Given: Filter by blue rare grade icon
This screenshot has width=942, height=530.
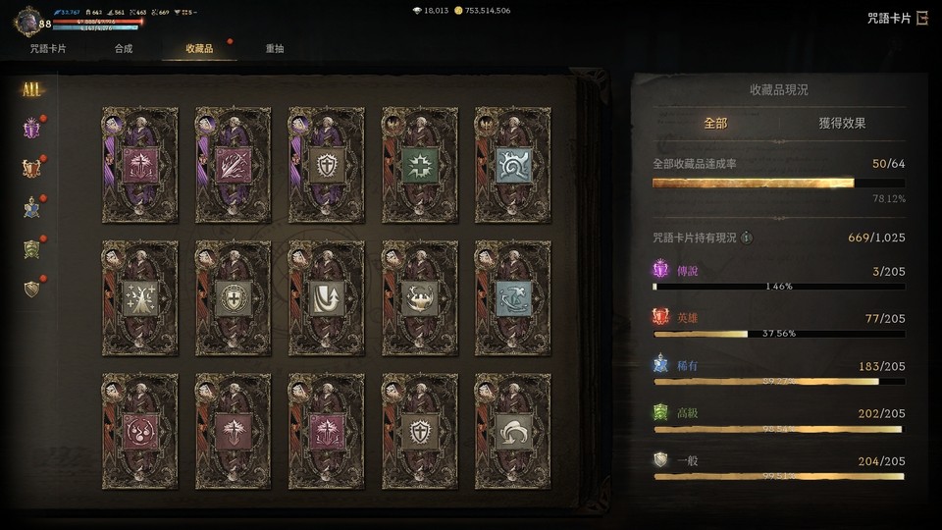Looking at the screenshot, I should tap(31, 208).
